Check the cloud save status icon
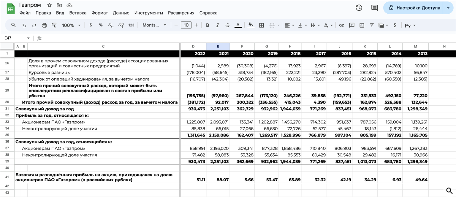This screenshot has height=197, width=456. coord(69,5)
